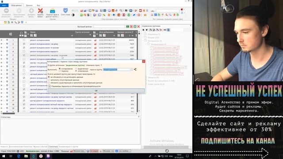Click the green round icon in ribbon's lower row
This screenshot has width=283, height=159.
point(81,15)
